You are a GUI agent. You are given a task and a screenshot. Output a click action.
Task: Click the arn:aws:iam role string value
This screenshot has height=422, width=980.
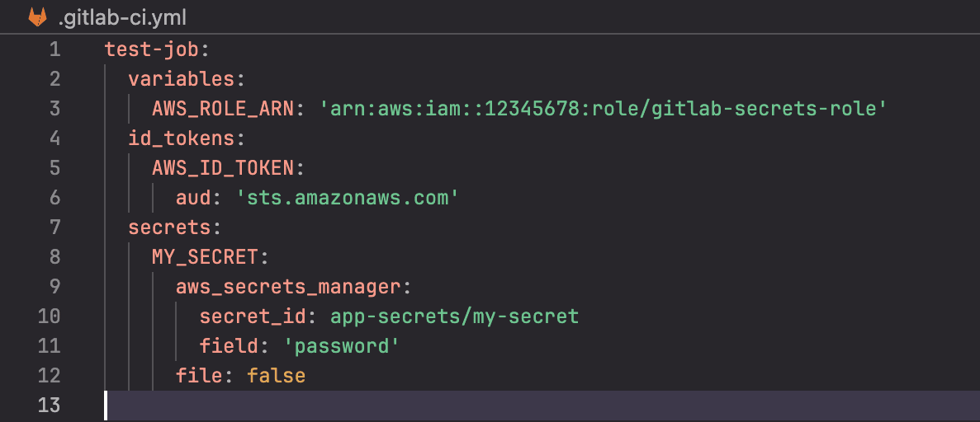pos(604,109)
